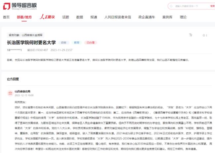Click the star favorite icon

click(204, 36)
